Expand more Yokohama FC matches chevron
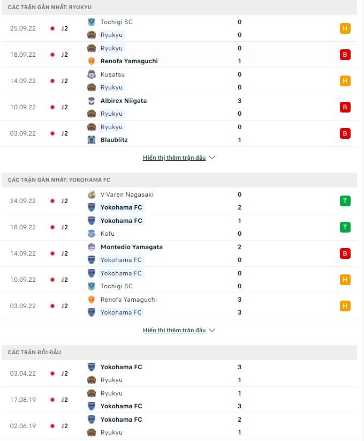 (212, 331)
